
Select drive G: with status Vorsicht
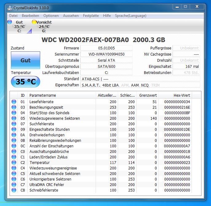[44, 26]
